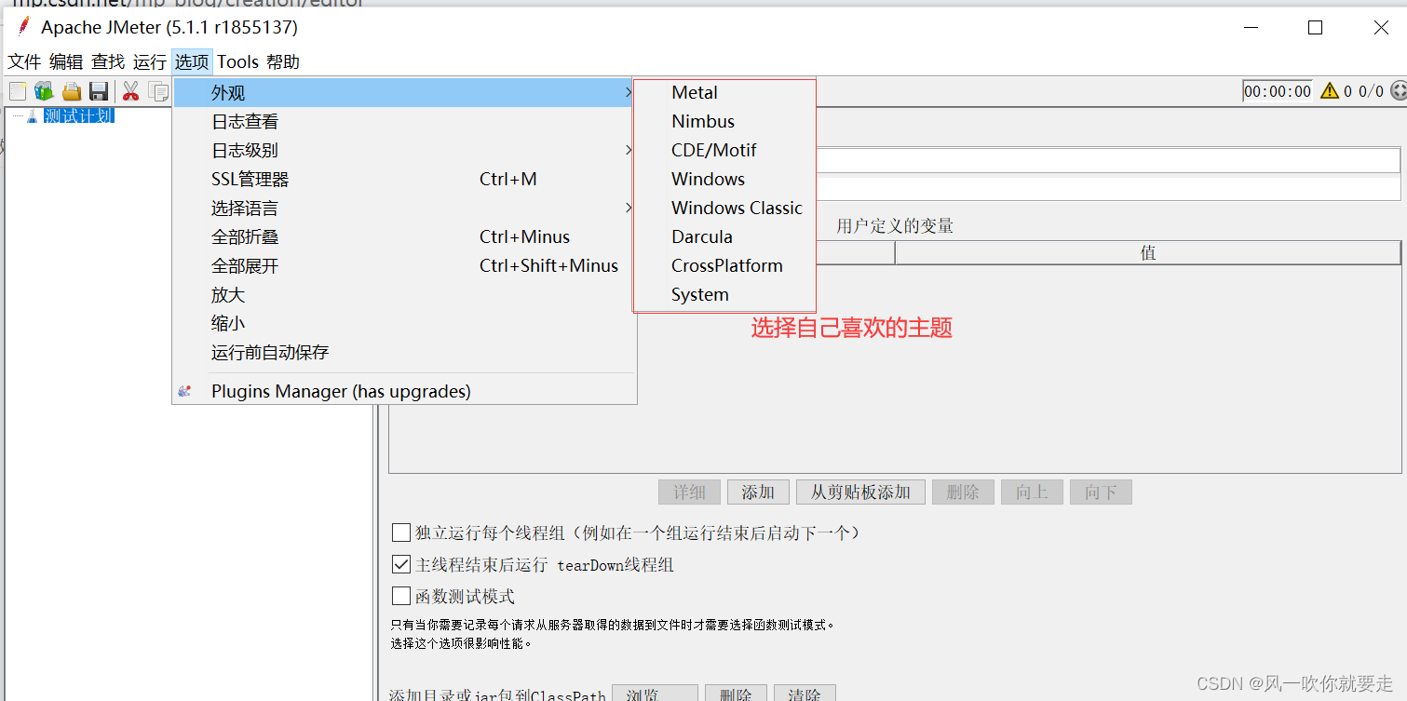Click the Plugins Manager icon in menu
1407x701 pixels.
pyautogui.click(x=184, y=391)
